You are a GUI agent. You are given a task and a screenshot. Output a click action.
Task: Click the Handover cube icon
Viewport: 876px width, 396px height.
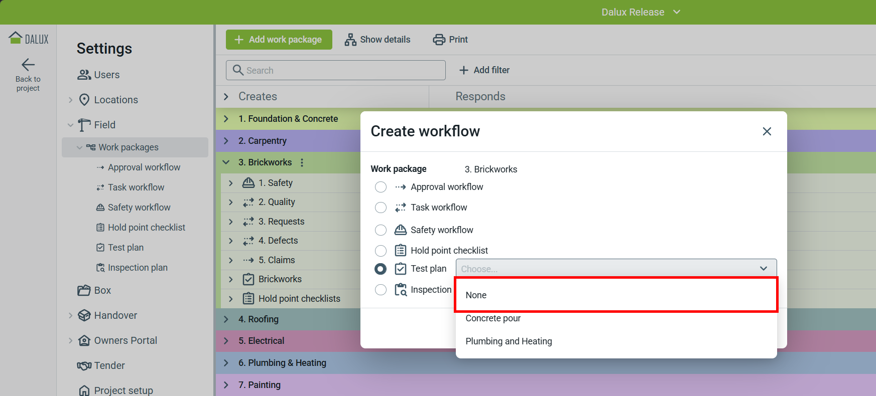(84, 315)
